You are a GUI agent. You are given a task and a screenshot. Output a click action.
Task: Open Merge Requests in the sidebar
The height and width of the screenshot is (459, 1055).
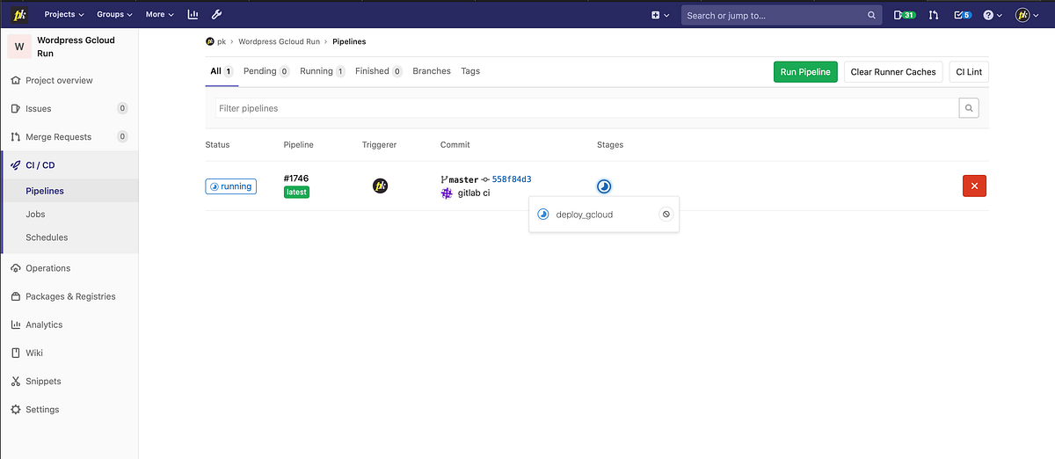click(58, 136)
